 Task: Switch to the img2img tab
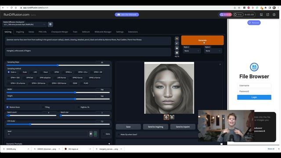click(20, 32)
